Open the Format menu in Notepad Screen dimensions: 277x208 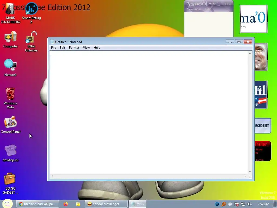click(74, 48)
